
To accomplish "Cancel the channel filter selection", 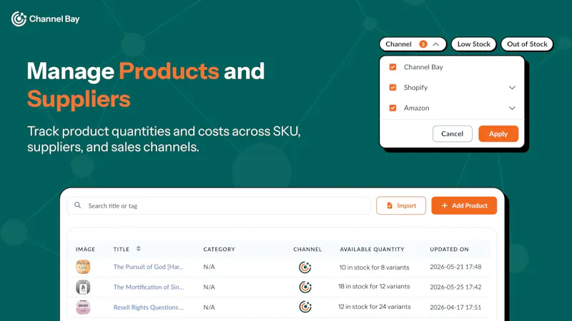I will click(x=452, y=133).
